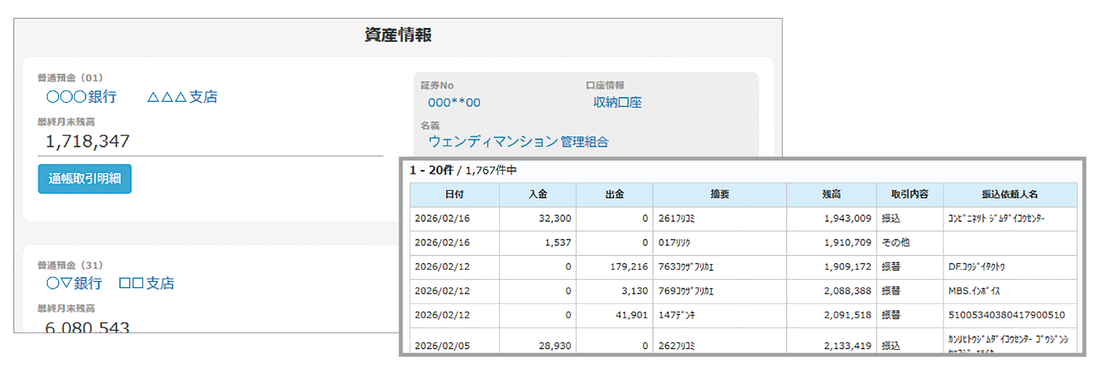Click the deposit amount 32,300
Screen dimensions: 1098x371
coord(555,218)
